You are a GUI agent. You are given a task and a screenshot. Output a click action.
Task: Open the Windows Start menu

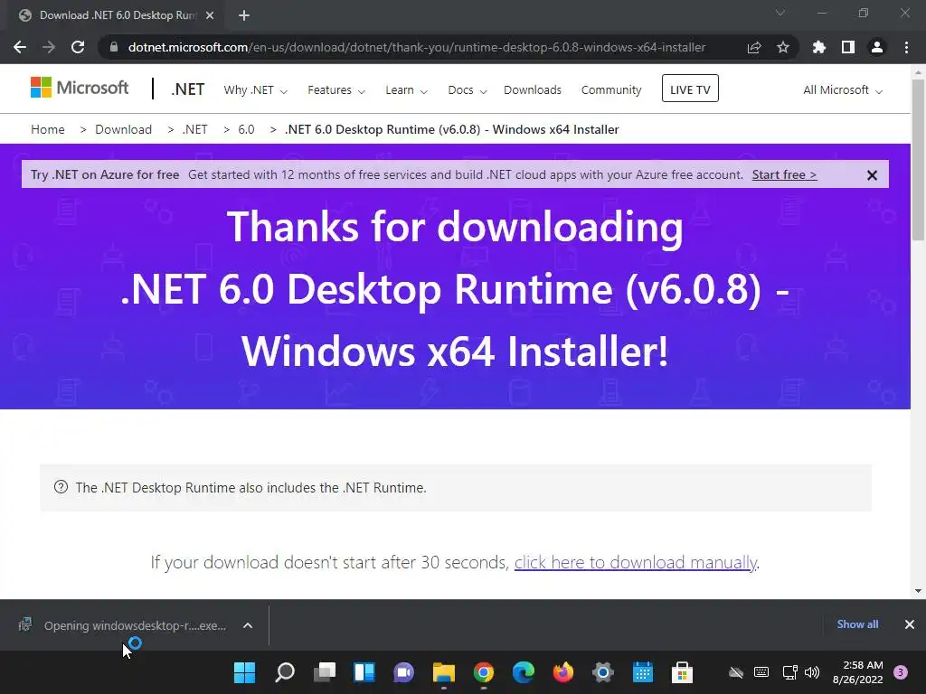point(244,672)
